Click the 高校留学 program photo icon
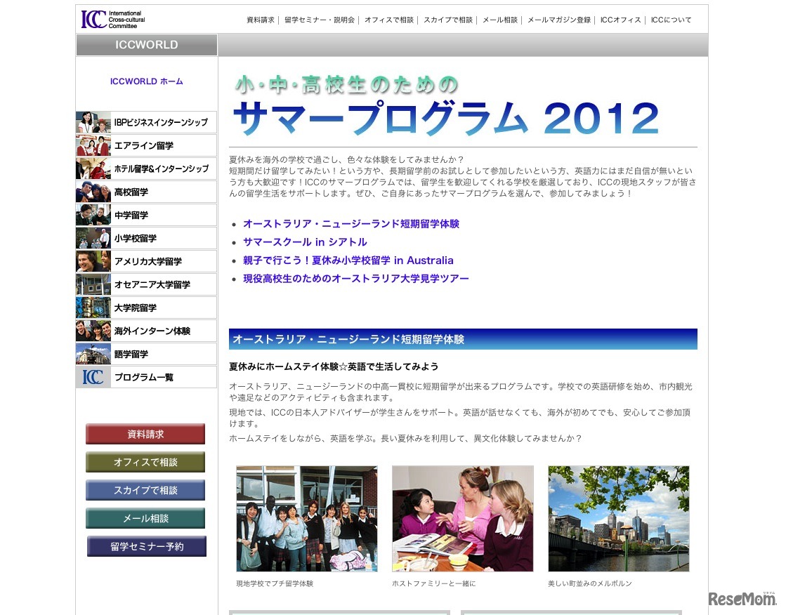Image resolution: width=786 pixels, height=615 pixels. pyautogui.click(x=93, y=192)
